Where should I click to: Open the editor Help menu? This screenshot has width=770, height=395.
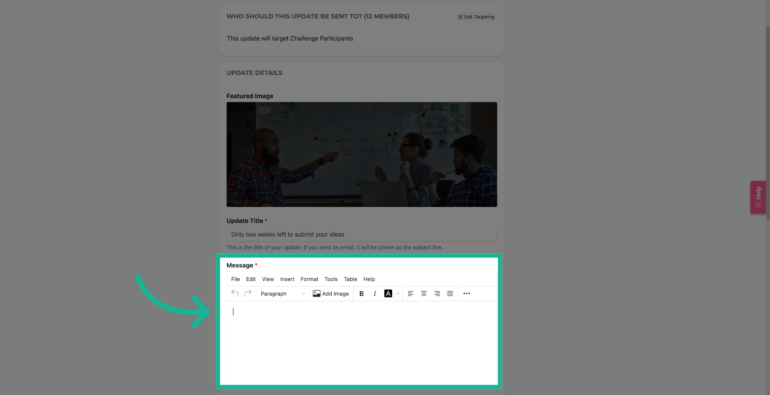click(369, 279)
